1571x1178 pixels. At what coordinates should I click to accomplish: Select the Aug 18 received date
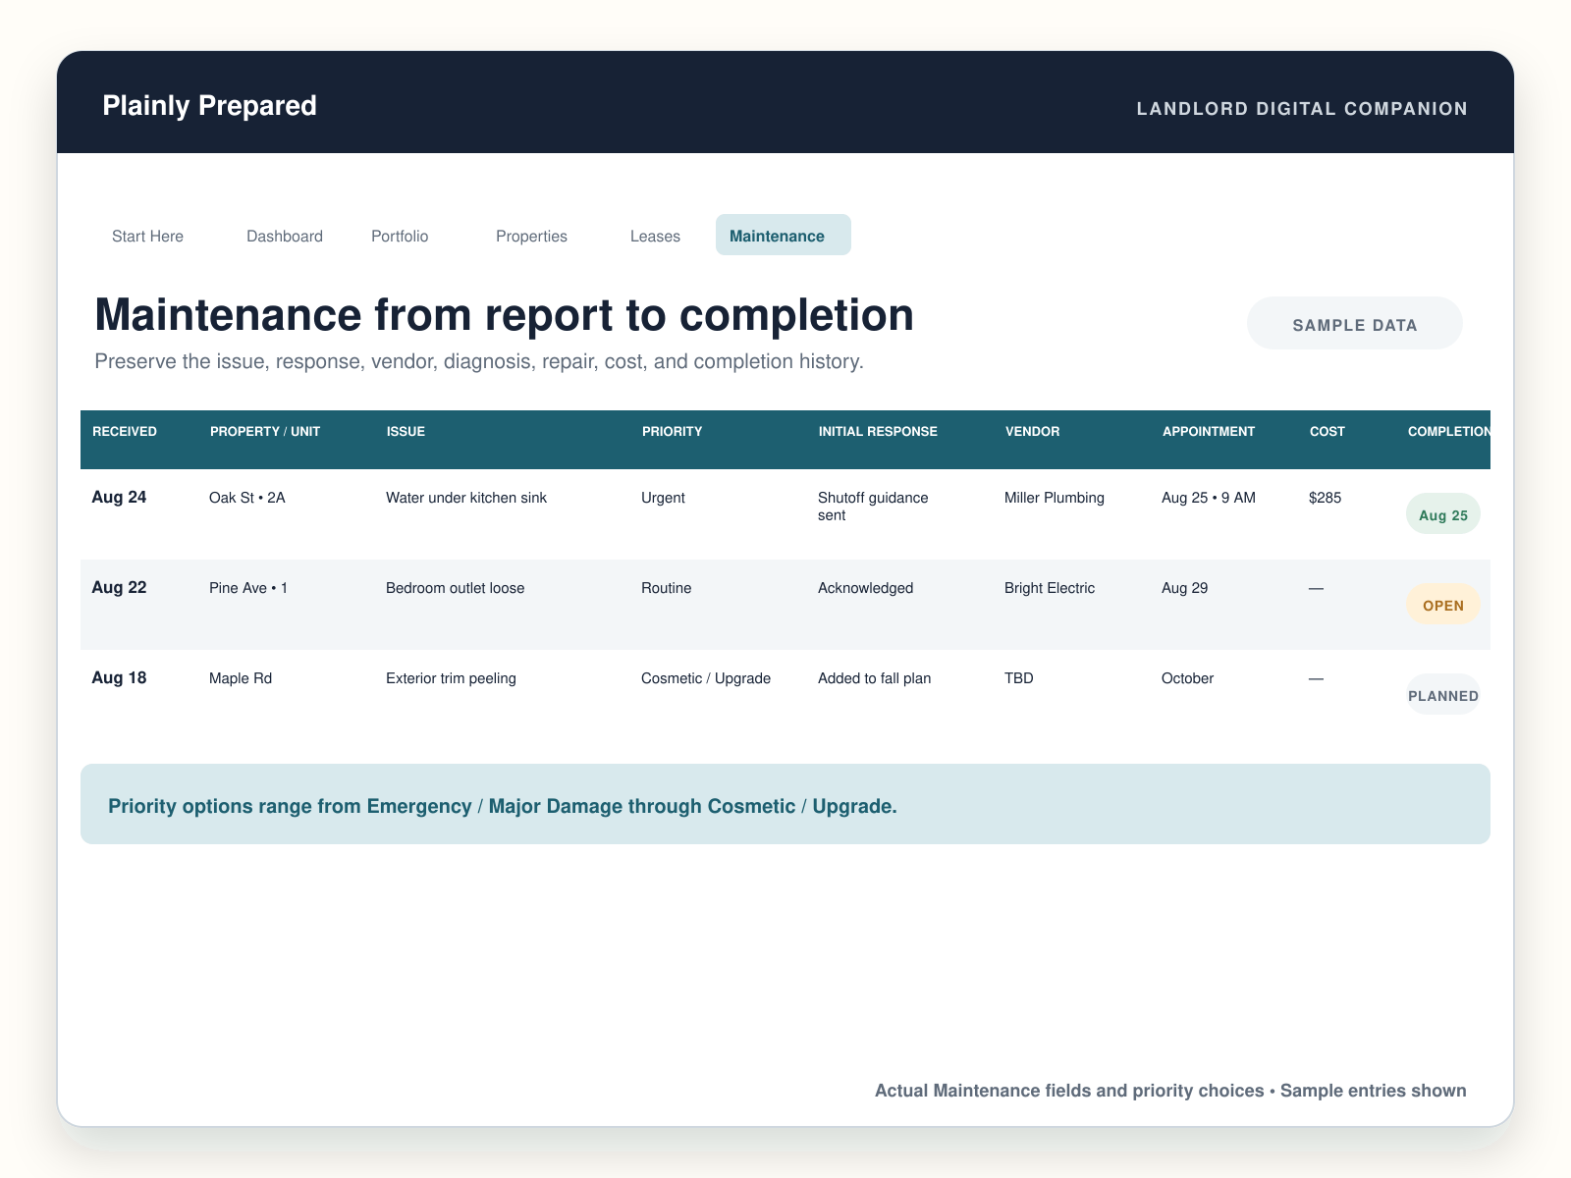(119, 678)
